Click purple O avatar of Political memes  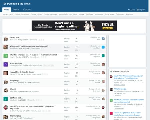point(6,64)
